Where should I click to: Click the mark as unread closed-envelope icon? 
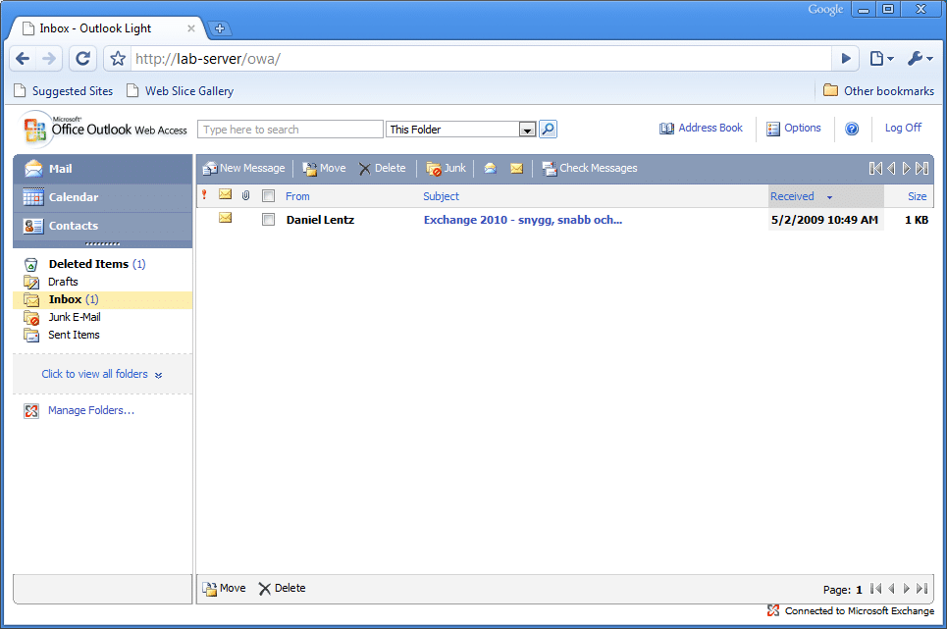point(516,169)
